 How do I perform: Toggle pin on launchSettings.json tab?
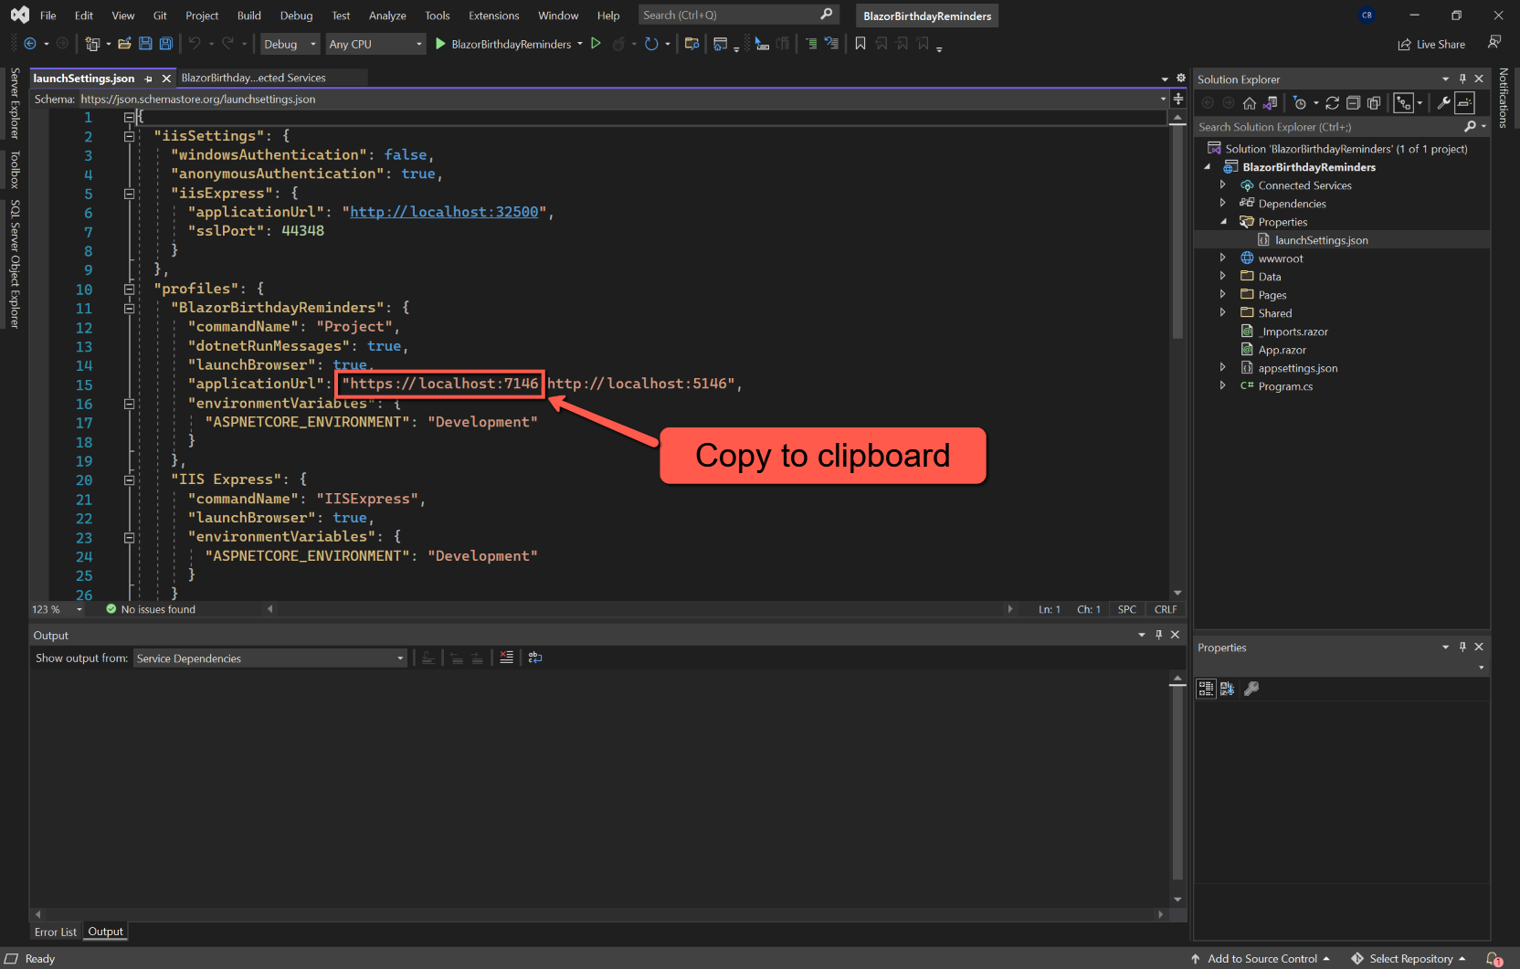(149, 79)
